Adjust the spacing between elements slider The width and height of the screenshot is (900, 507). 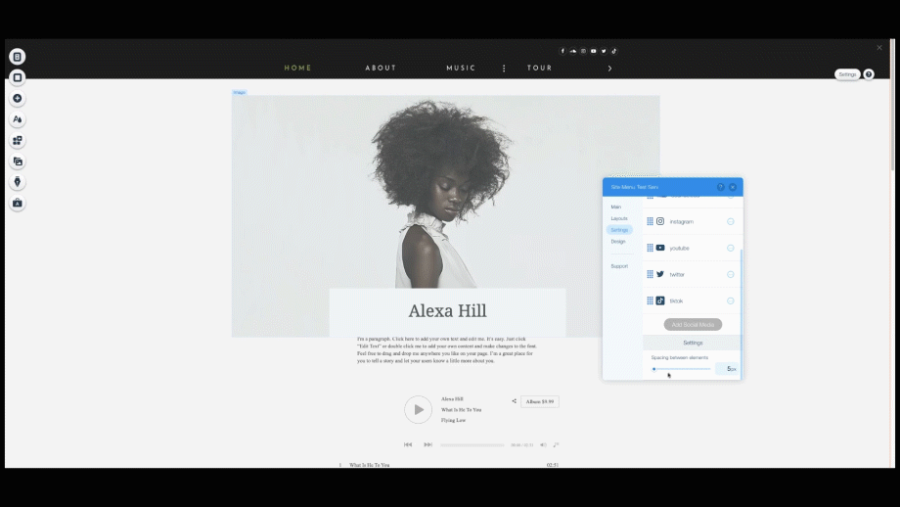(x=654, y=369)
